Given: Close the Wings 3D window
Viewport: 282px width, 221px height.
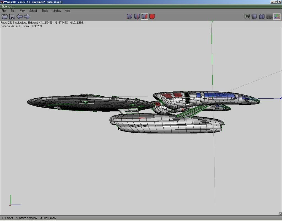Looking at the screenshot, I should [280, 2].
